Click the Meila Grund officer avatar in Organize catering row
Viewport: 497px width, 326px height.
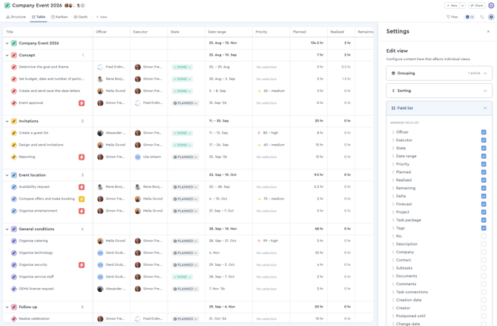coord(100,241)
